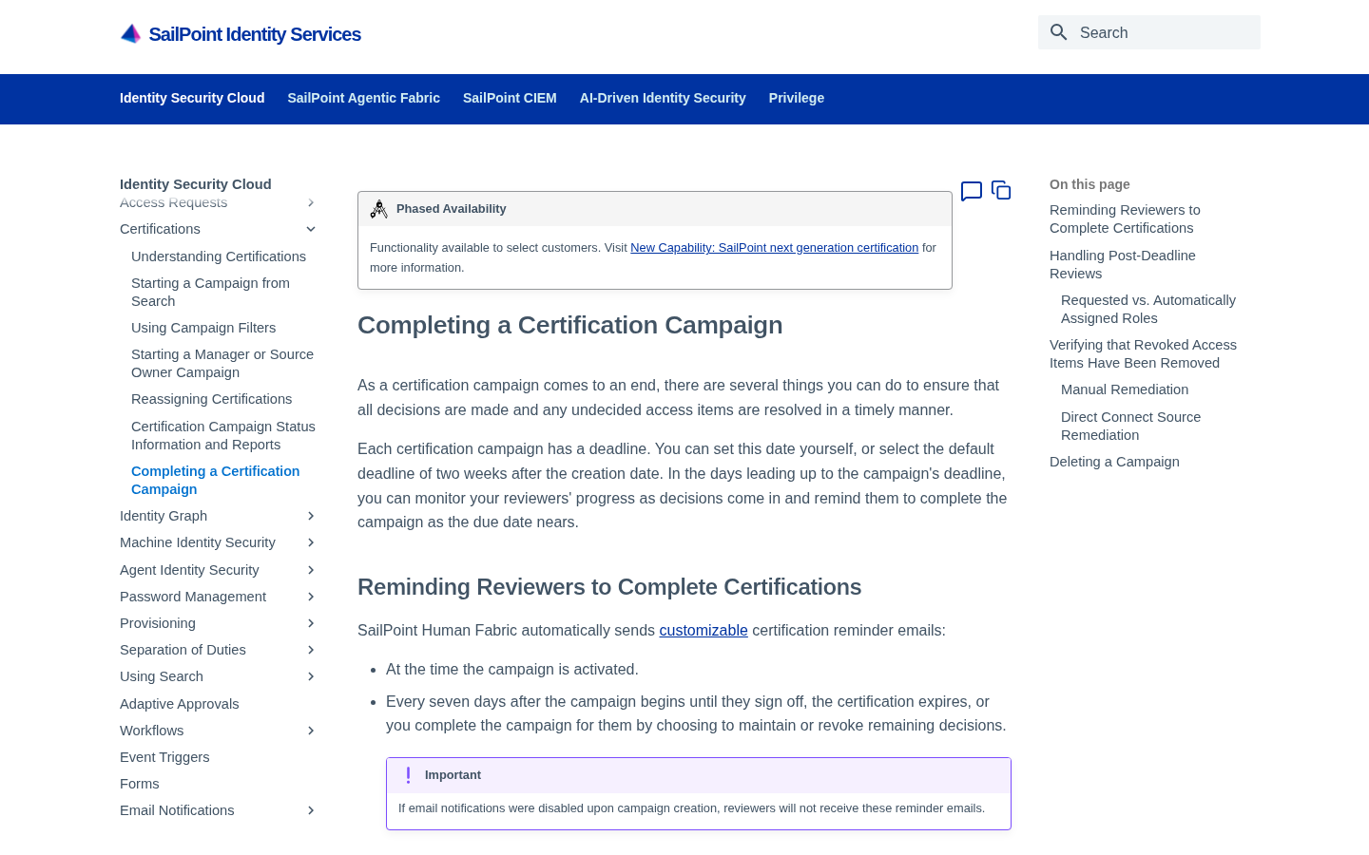Open Reassigning Certifications page
1369x855 pixels.
click(x=212, y=399)
